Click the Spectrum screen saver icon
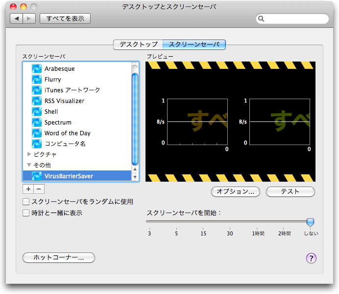Image resolution: width=339 pixels, height=294 pixels. 37,123
